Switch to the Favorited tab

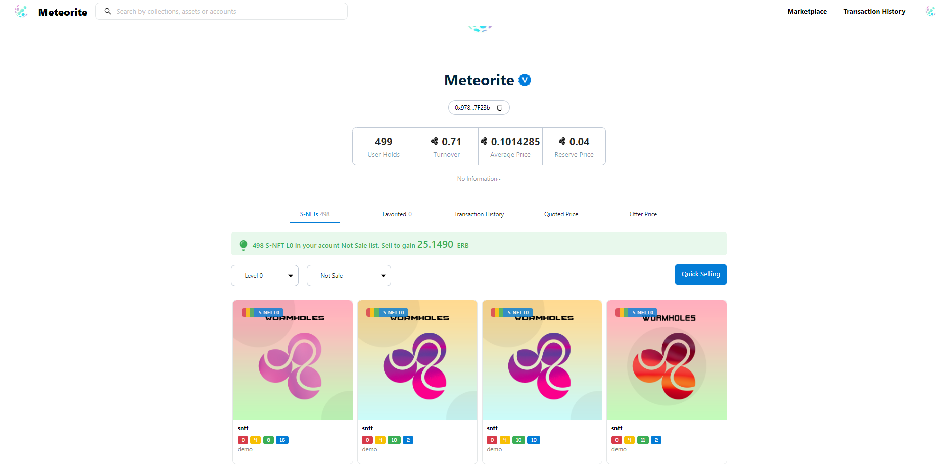tap(397, 214)
